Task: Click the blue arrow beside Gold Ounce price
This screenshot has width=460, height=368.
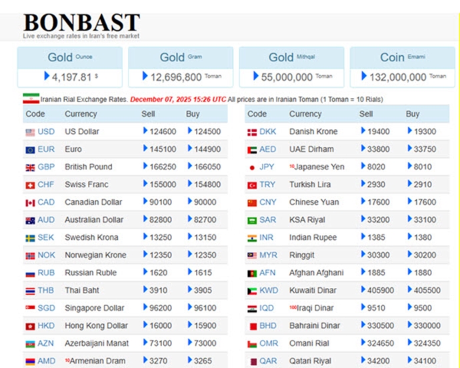Action: (47, 76)
